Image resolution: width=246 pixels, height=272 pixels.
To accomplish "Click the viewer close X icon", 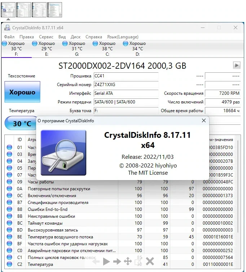I will [150, 261].
